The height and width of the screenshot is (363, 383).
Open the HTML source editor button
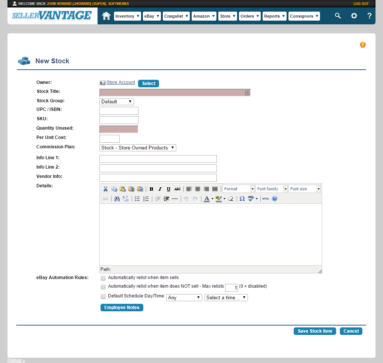[266, 199]
